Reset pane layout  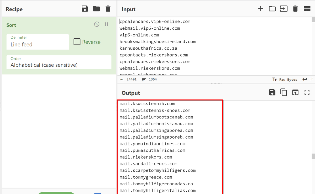(x=307, y=9)
